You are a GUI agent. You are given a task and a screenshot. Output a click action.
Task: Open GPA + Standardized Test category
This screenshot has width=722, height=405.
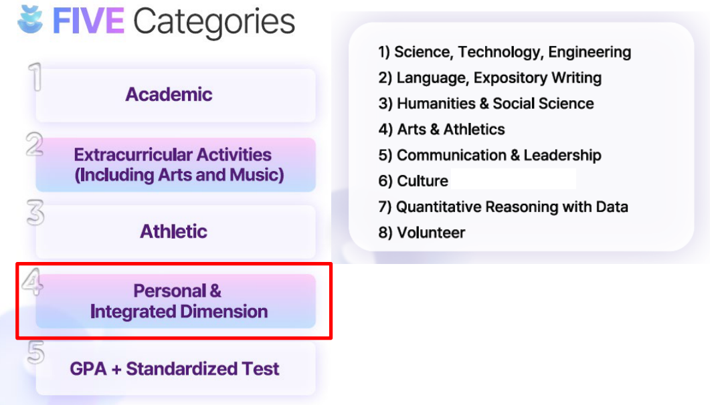tap(175, 369)
